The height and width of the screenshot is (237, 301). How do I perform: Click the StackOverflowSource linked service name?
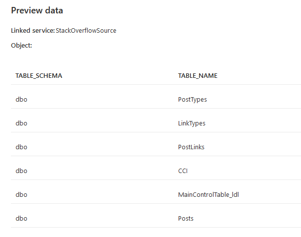(86, 31)
